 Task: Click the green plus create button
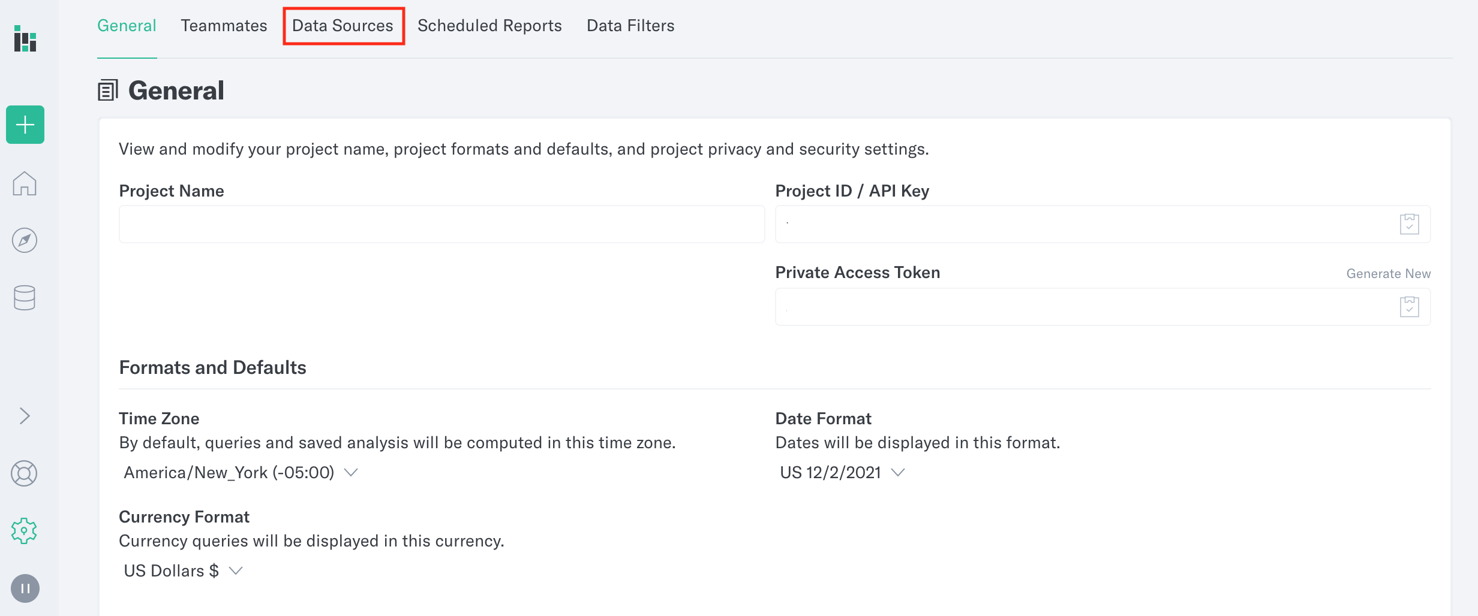tap(25, 125)
